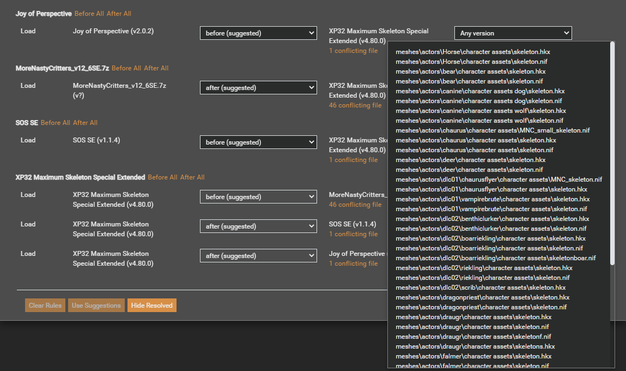Click After All for SOS SE
Image resolution: width=626 pixels, height=371 pixels.
[85, 123]
